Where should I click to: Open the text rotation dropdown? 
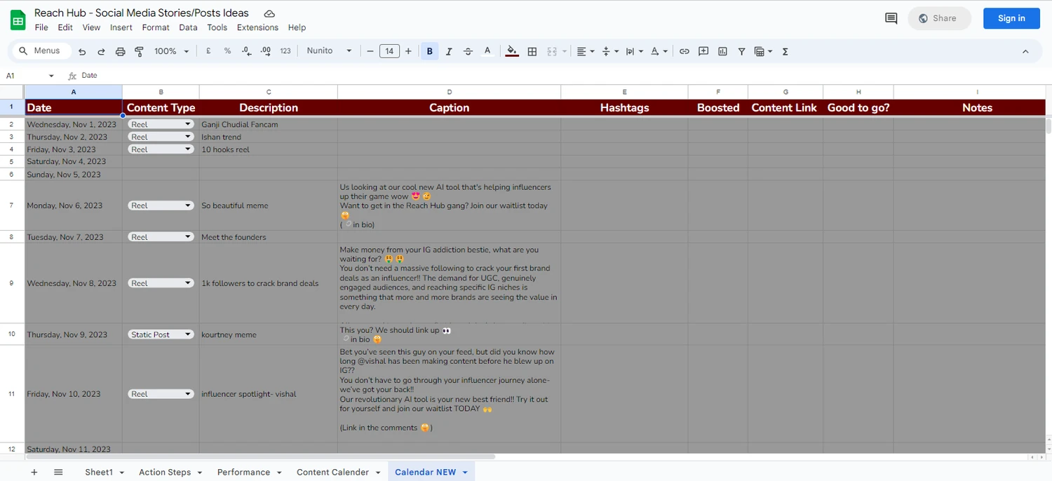(659, 51)
